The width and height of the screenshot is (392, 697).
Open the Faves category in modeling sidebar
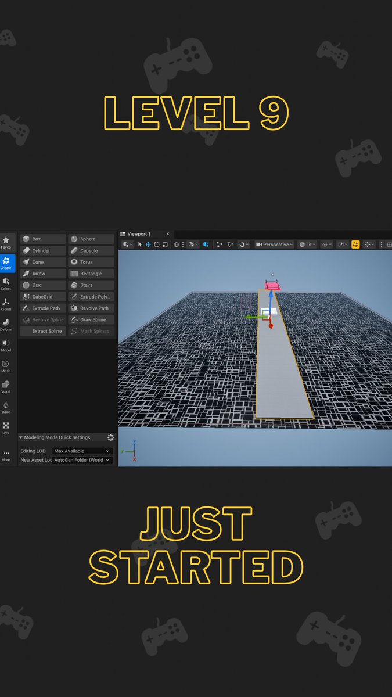click(6, 243)
